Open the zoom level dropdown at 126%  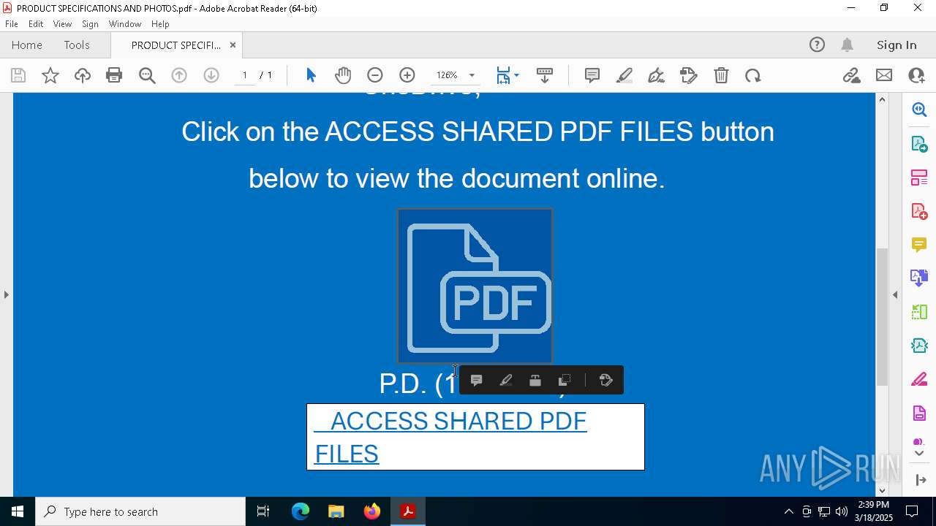[x=456, y=75]
